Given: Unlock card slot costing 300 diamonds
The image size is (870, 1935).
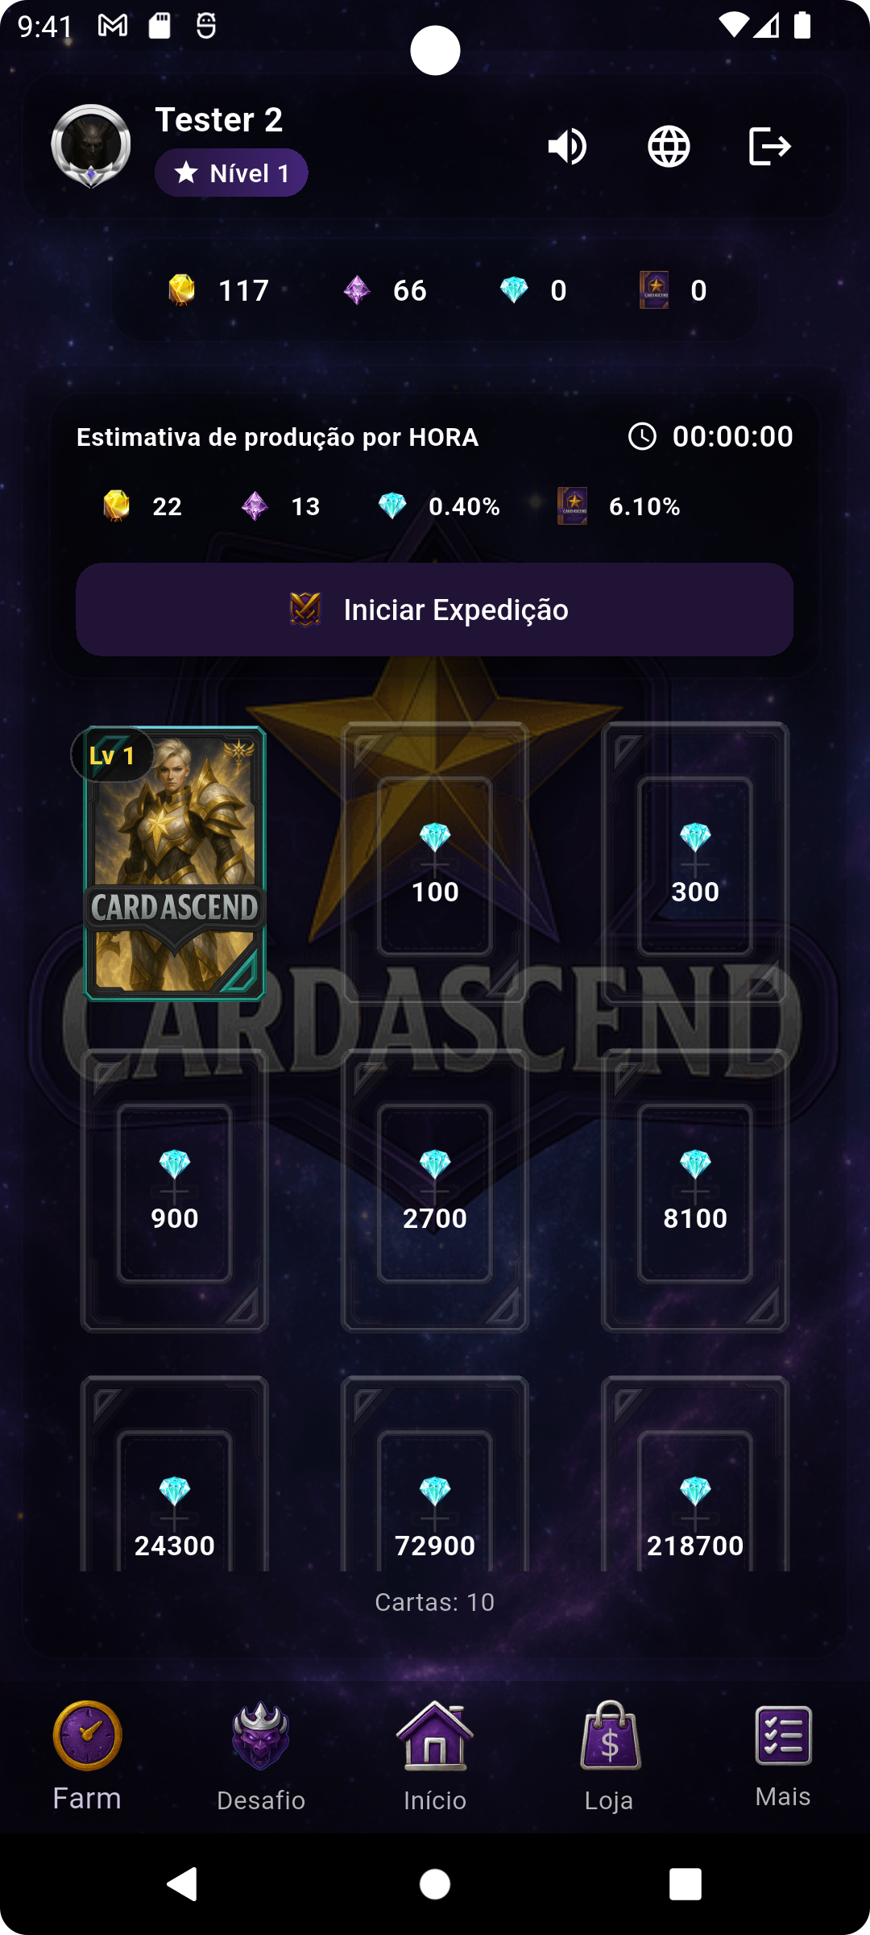Looking at the screenshot, I should point(695,863).
